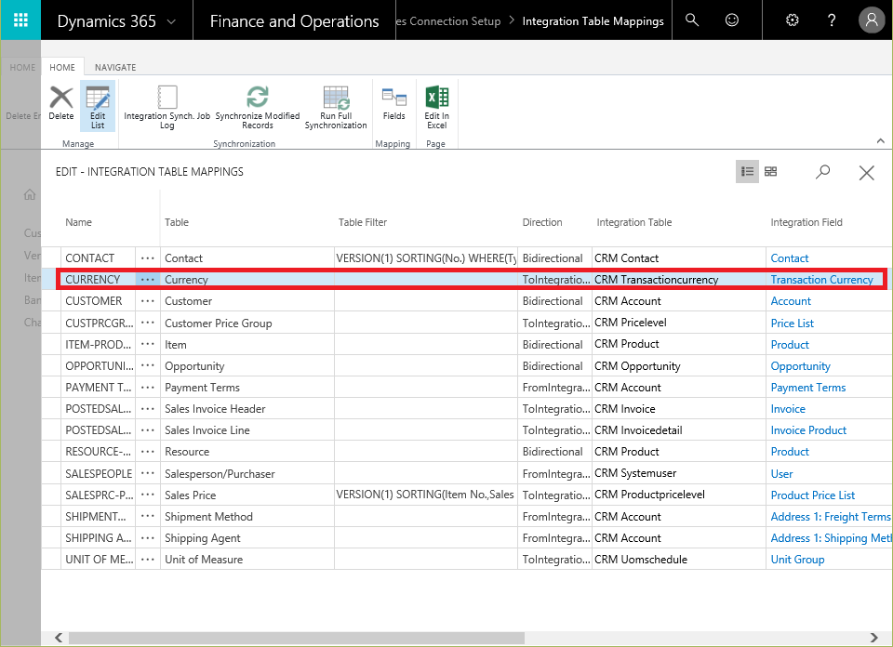Run Synchronize Modified Records
893x647 pixels.
tap(258, 107)
